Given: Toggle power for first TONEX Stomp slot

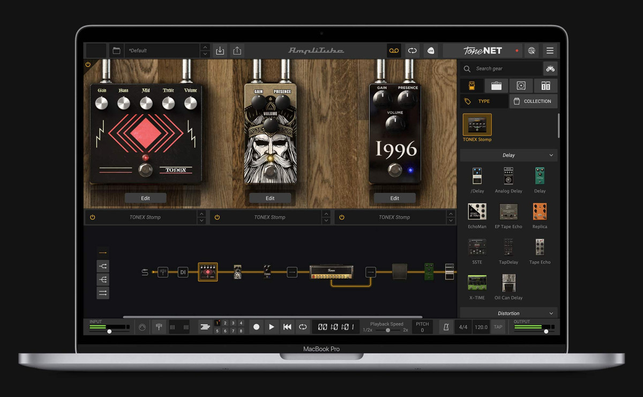Looking at the screenshot, I should coord(92,217).
